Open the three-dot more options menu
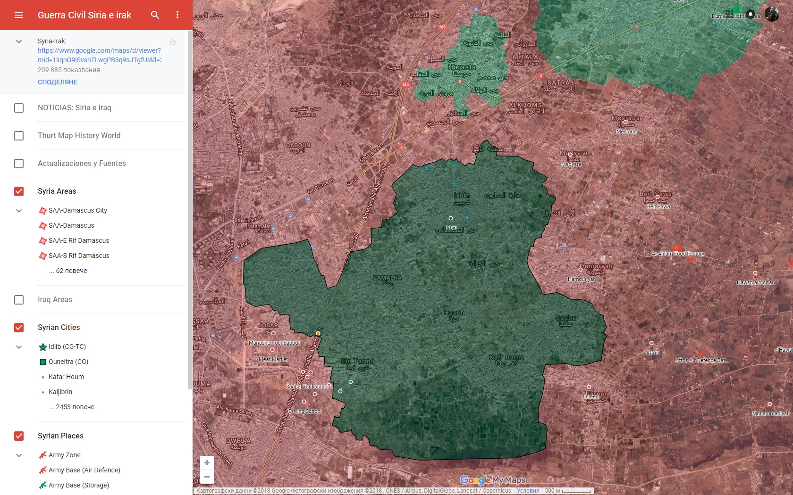The width and height of the screenshot is (793, 495). [x=177, y=15]
